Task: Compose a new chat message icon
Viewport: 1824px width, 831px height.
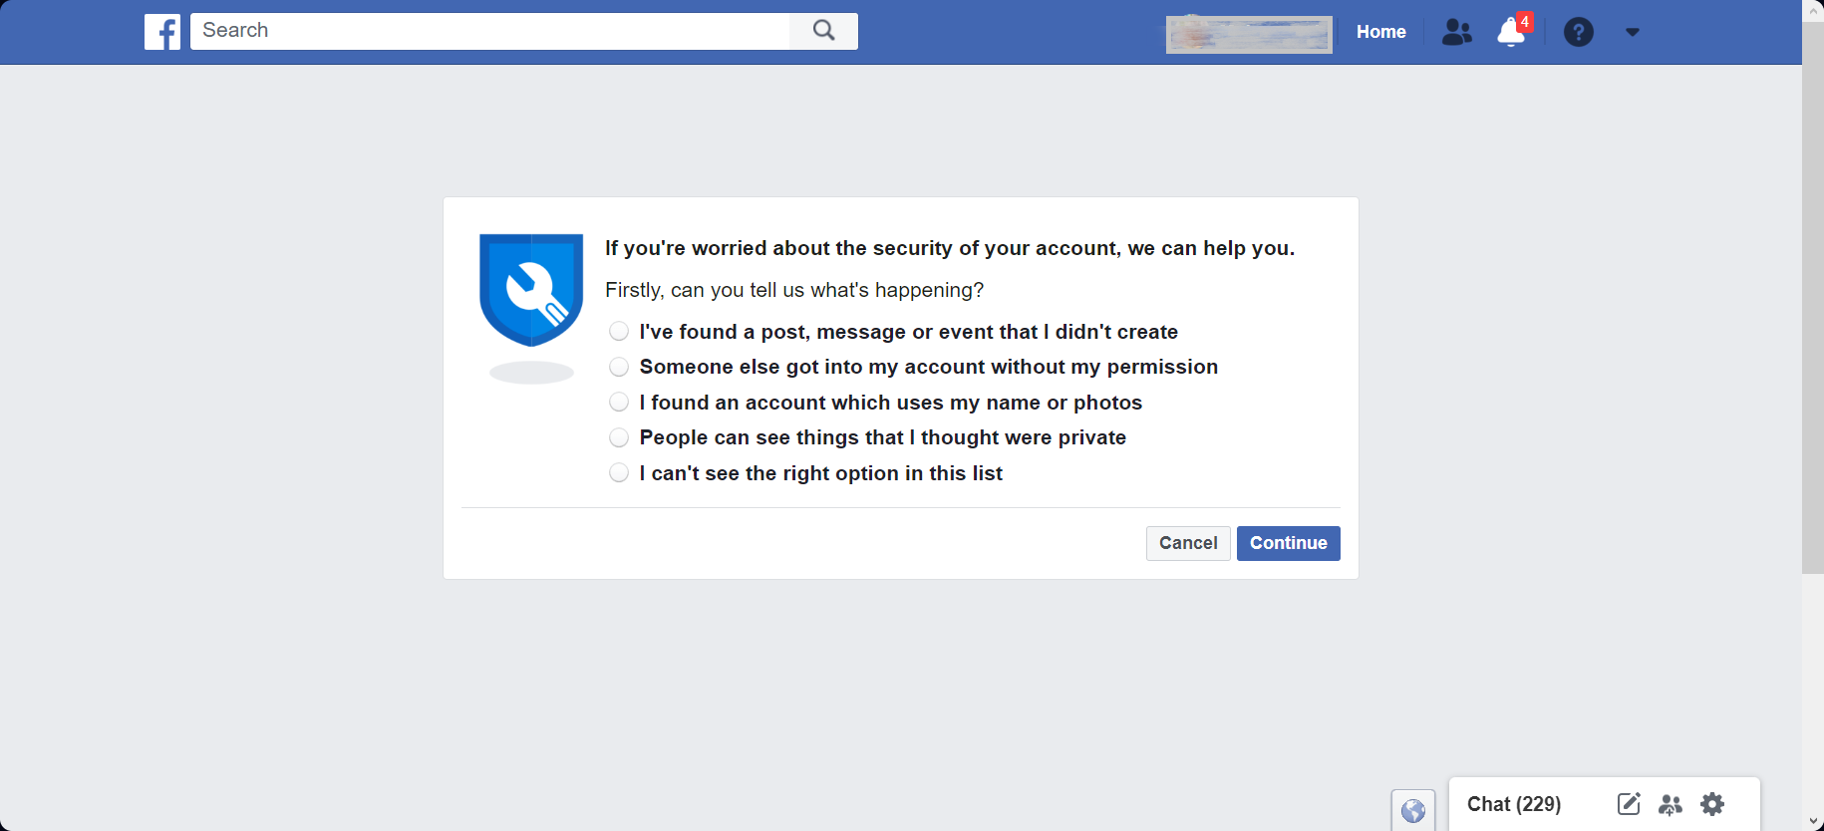Action: tap(1629, 804)
